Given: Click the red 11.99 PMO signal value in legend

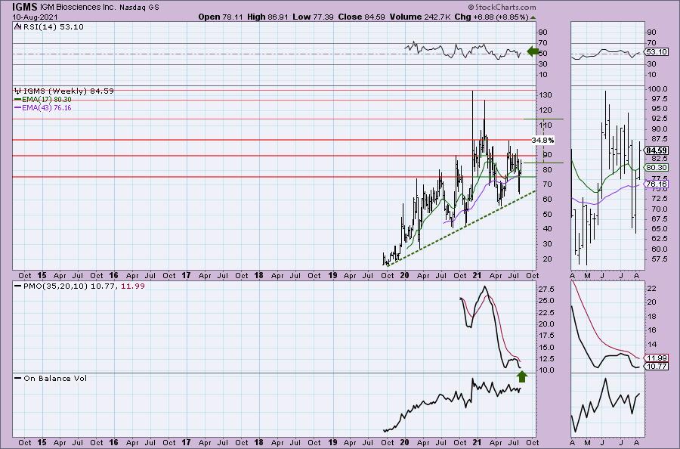Looking at the screenshot, I should click(133, 286).
